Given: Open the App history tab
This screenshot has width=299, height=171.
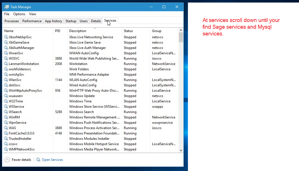Looking at the screenshot, I should [54, 21].
